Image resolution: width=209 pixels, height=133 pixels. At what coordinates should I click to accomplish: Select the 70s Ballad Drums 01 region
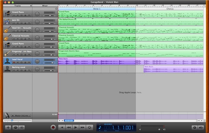pos(131,22)
